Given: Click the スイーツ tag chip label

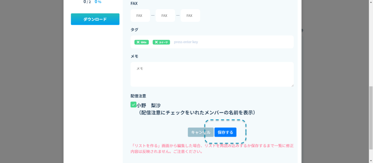Looking at the screenshot, I should (164, 42).
